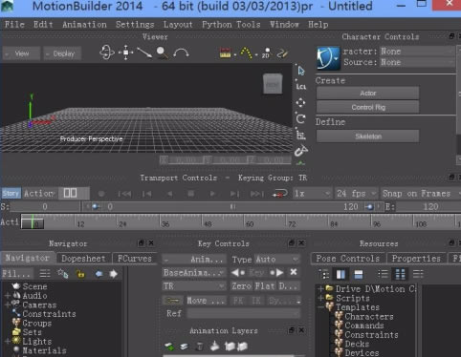This screenshot has width=461, height=357.
Task: Toggle the Zero key button
Action: click(241, 286)
